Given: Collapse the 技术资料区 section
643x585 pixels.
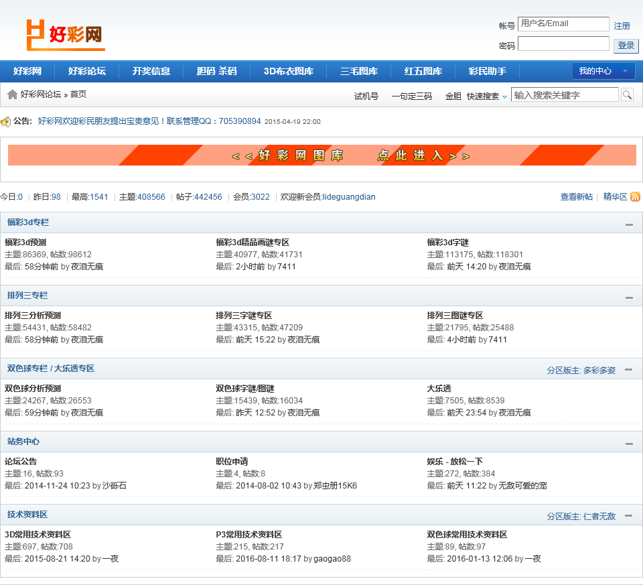Looking at the screenshot, I should coord(629,516).
